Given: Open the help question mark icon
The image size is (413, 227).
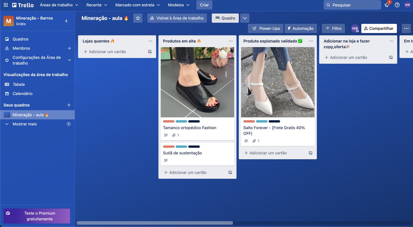Looking at the screenshot, I should pos(397,5).
